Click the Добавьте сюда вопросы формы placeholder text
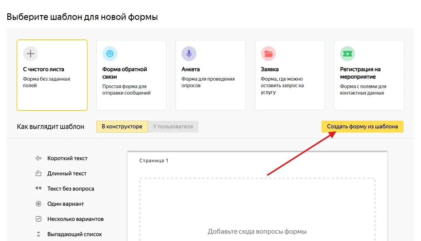 click(257, 232)
